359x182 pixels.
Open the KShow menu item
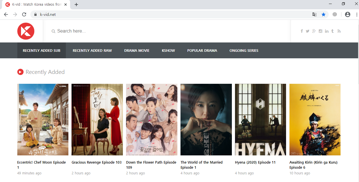[x=168, y=50]
